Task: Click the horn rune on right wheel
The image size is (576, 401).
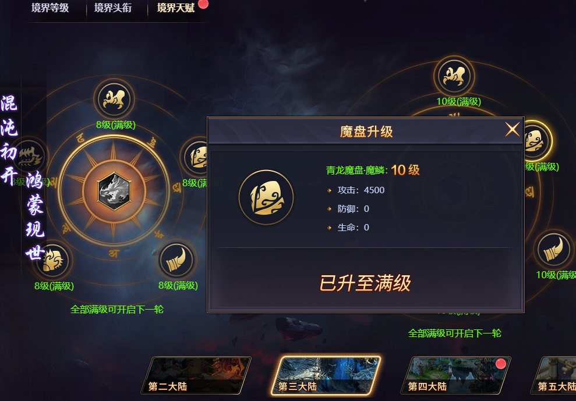Action: (554, 250)
